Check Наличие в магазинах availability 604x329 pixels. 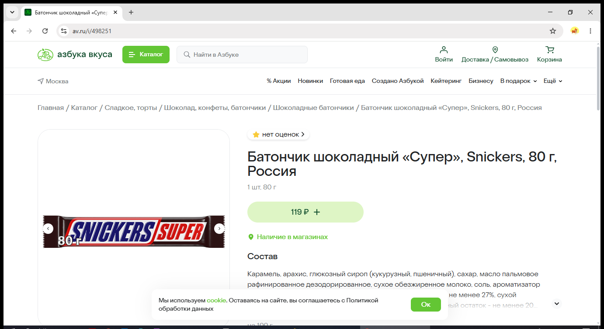coord(288,237)
